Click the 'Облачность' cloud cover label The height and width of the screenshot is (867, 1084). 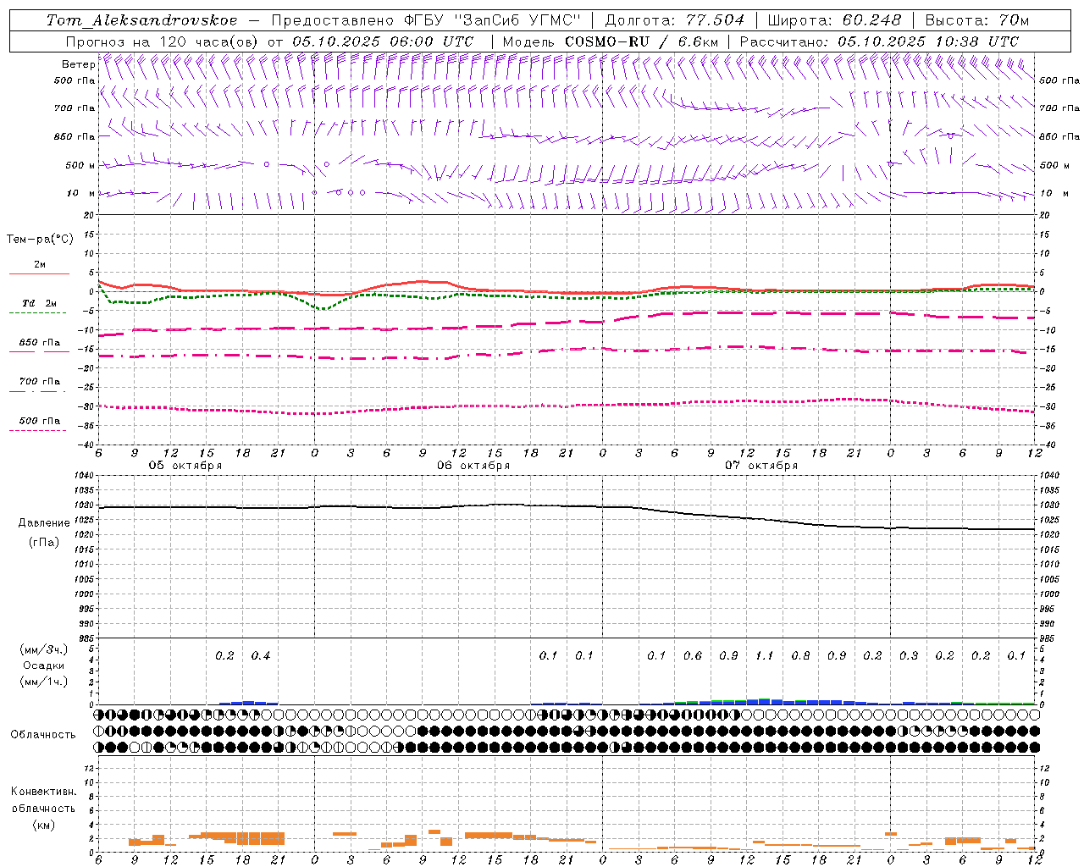click(43, 735)
